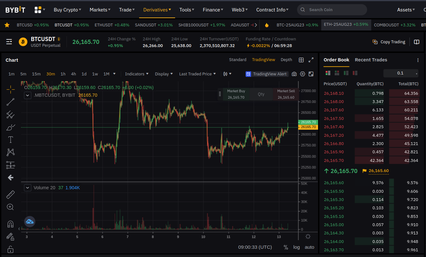Screen dimensions: 426x257
Task: Open the Web3 menu
Action: pos(240,10)
